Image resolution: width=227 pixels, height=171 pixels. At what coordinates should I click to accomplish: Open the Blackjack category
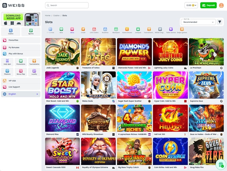coord(116,30)
